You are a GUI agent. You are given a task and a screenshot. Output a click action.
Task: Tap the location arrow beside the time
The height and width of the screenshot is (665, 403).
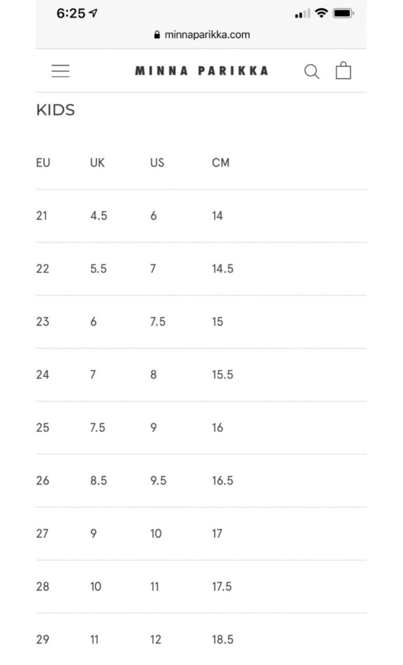[x=94, y=13]
